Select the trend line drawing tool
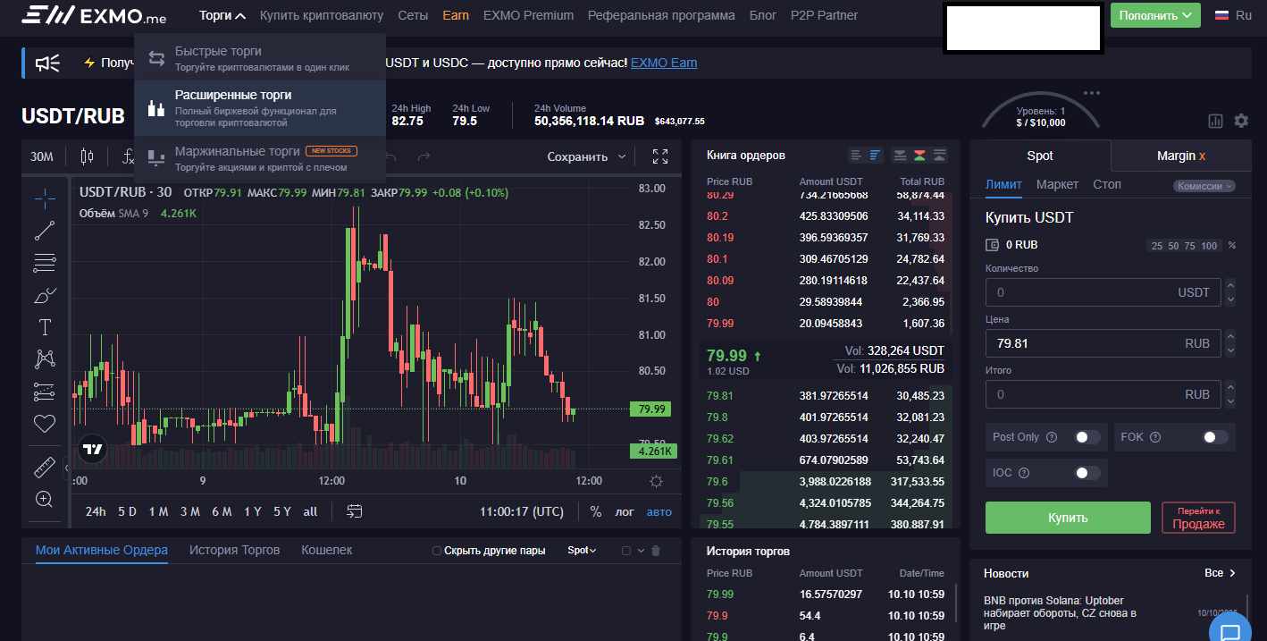 tap(45, 230)
